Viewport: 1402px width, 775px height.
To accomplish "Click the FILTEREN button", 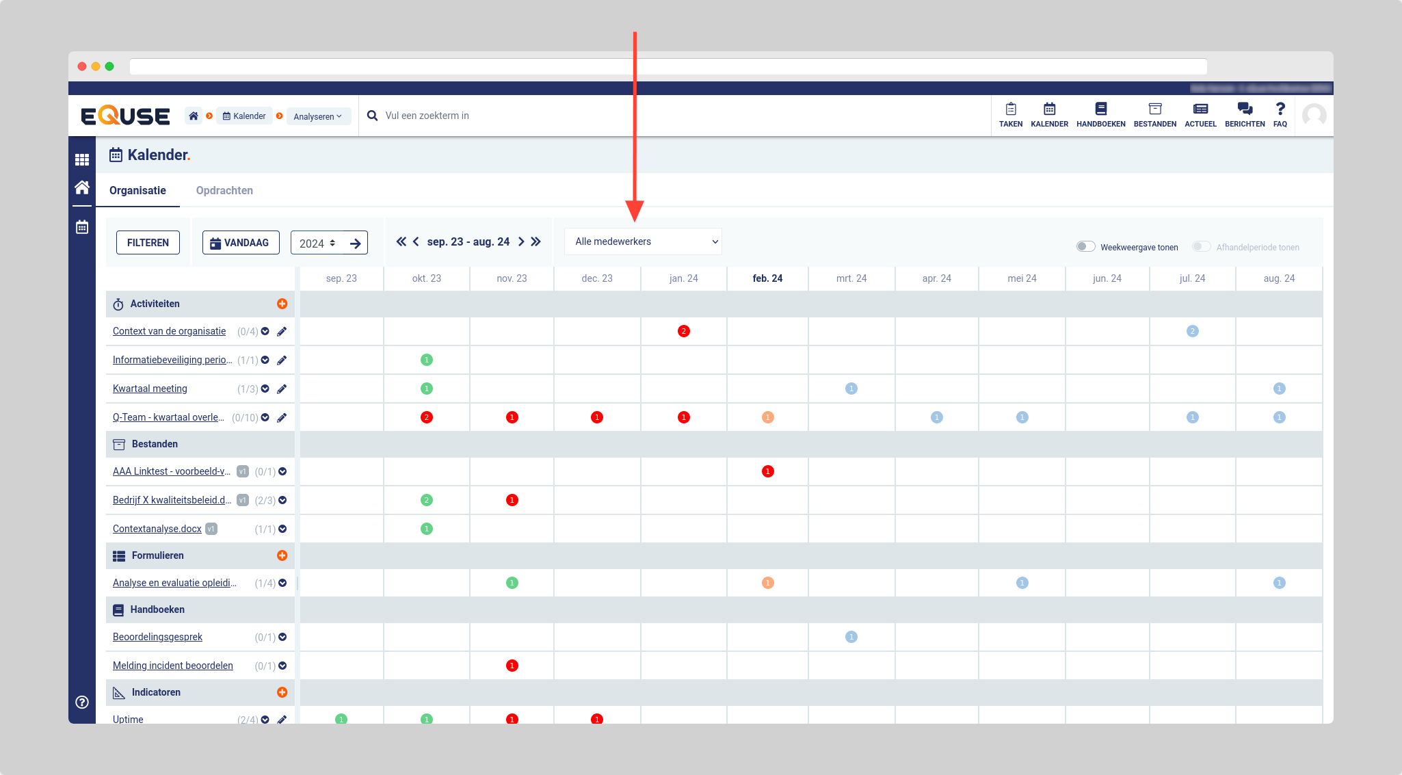I will [x=148, y=243].
